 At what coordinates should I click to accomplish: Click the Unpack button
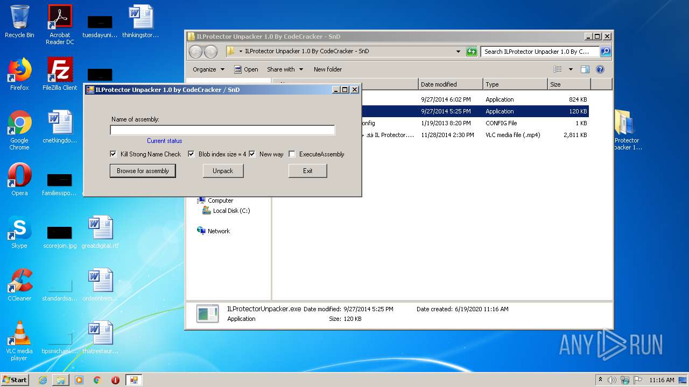(223, 171)
